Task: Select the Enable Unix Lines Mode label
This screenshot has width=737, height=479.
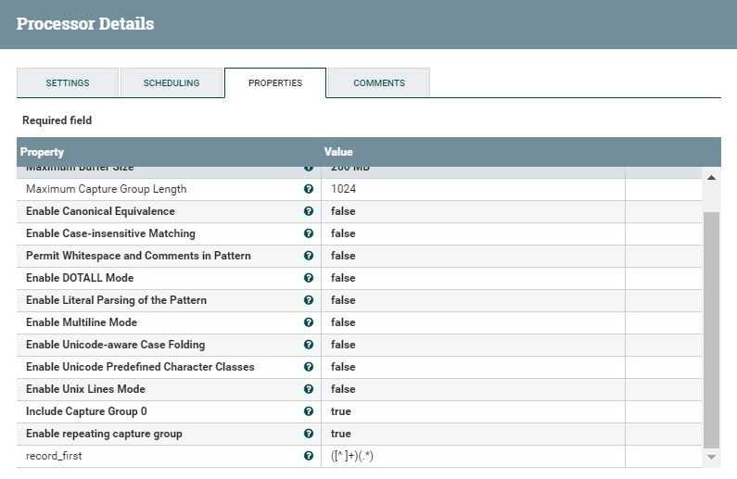Action: point(85,389)
